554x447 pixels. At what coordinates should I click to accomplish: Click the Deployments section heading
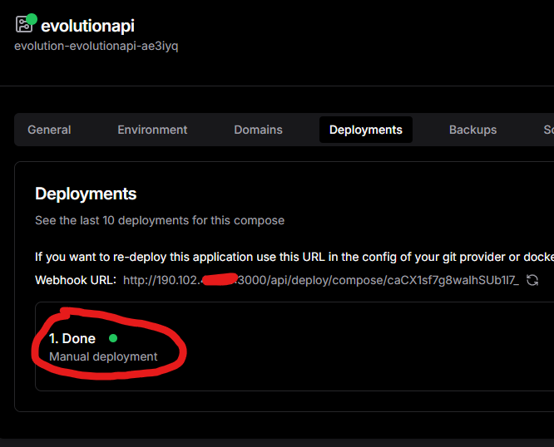(x=86, y=194)
